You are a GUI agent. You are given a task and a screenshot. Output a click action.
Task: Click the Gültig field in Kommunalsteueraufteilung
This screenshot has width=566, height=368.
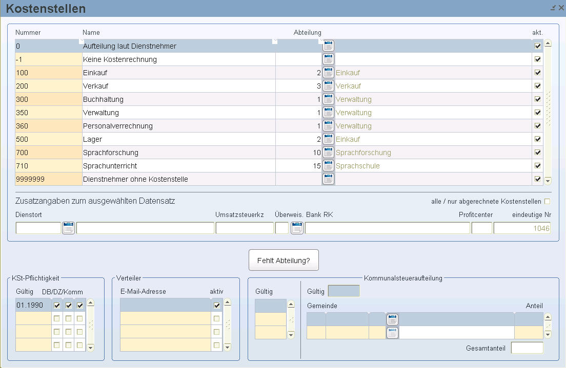tap(343, 291)
